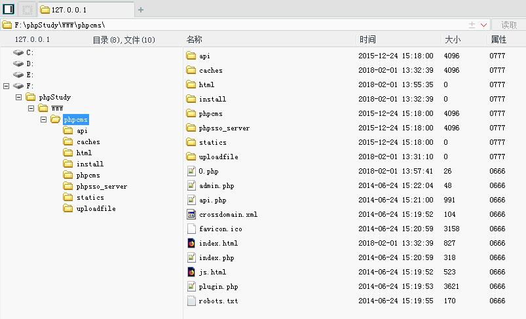Screen dimensions: 526x319
Task: Collapse the F: drive node
Action: 6,86
